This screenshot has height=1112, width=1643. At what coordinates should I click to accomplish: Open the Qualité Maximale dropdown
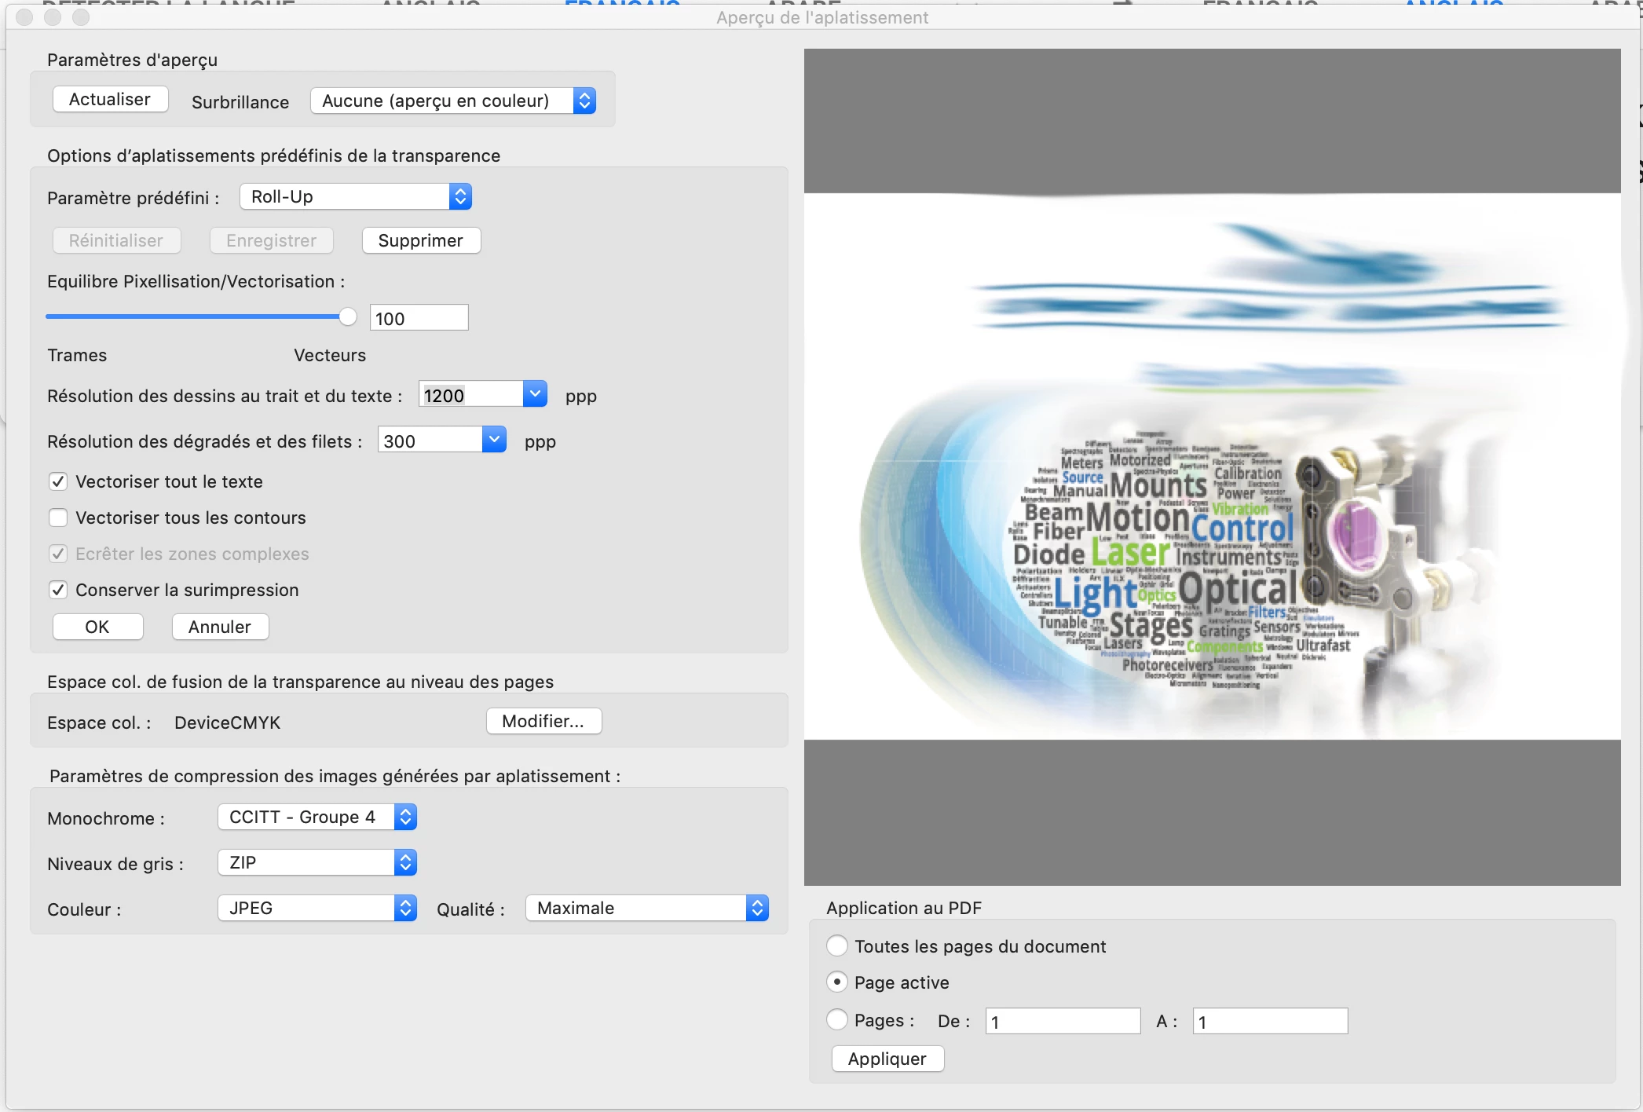pos(646,908)
